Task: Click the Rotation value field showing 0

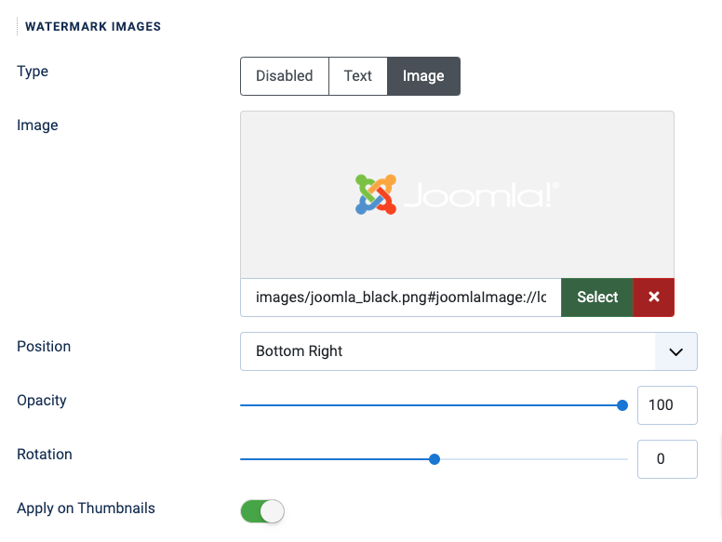Action: tap(667, 459)
